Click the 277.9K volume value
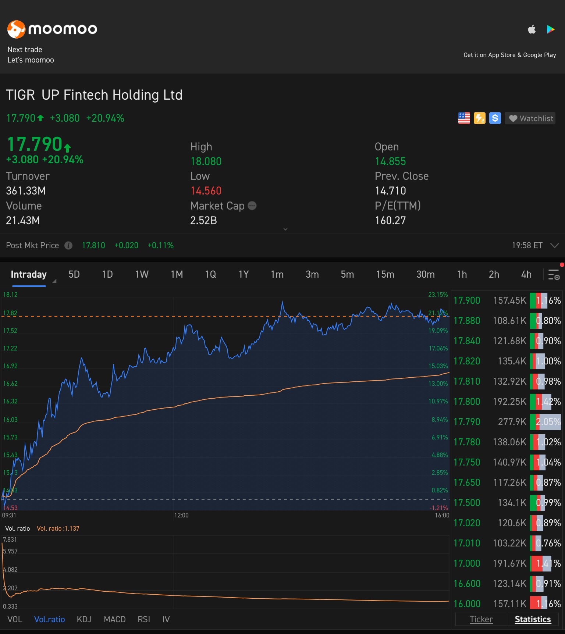 point(512,422)
